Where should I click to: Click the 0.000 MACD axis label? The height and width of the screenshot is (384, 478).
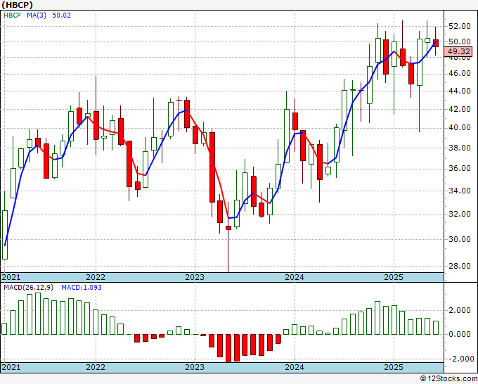460,334
